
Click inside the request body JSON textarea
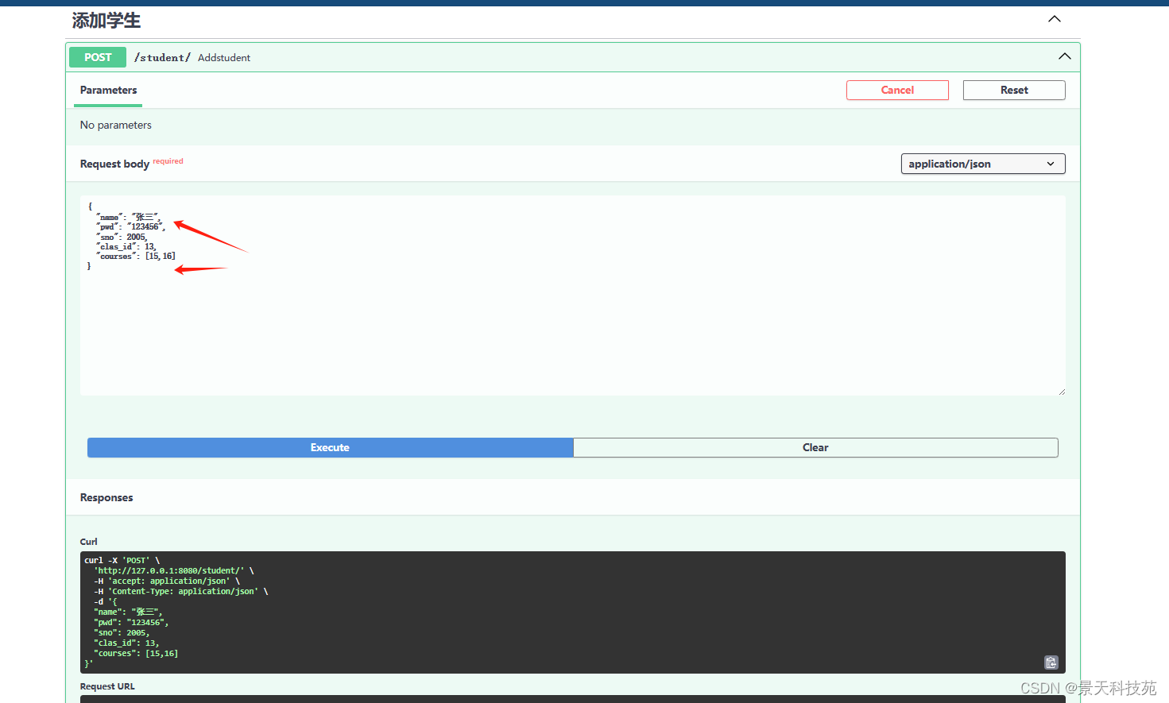coord(572,295)
